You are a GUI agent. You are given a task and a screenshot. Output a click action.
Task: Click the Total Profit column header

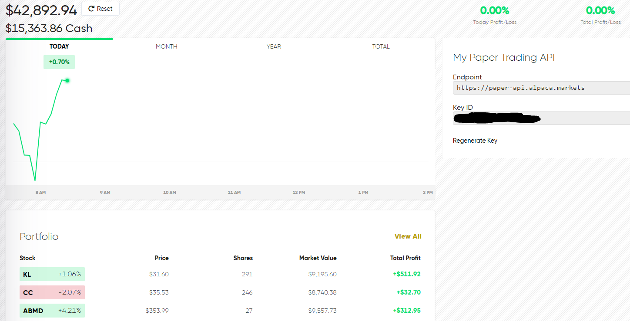tap(405, 258)
